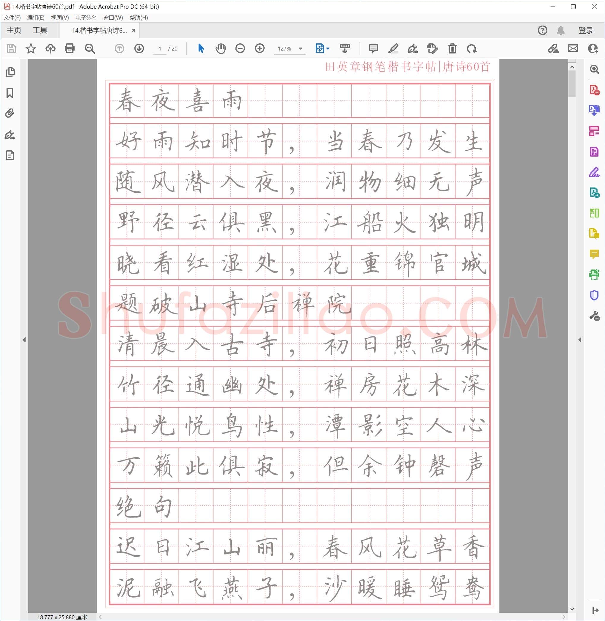Print the document
Image resolution: width=605 pixels, height=621 pixels.
click(70, 49)
